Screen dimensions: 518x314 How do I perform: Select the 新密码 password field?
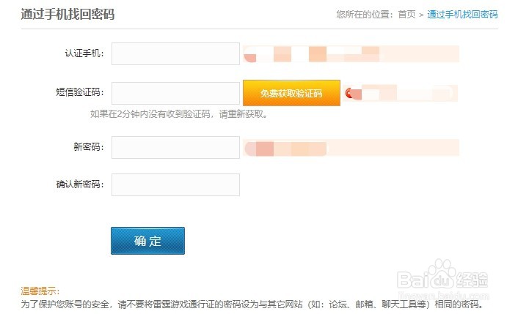(x=175, y=147)
